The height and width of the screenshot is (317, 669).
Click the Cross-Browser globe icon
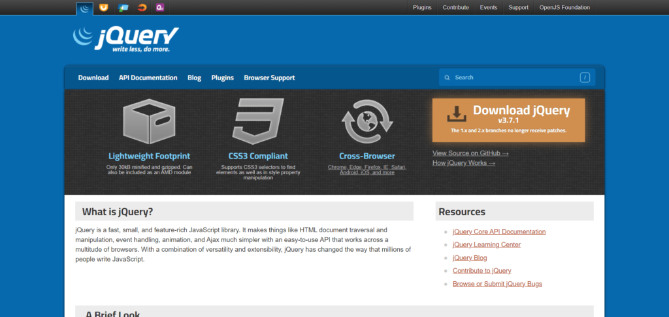[x=367, y=121]
